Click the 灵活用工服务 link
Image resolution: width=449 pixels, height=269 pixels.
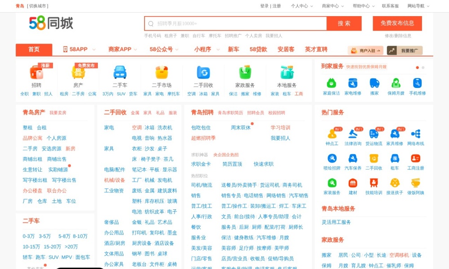[336, 222]
